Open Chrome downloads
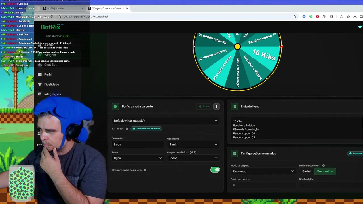The height and width of the screenshot is (204, 363). pos(355,16)
